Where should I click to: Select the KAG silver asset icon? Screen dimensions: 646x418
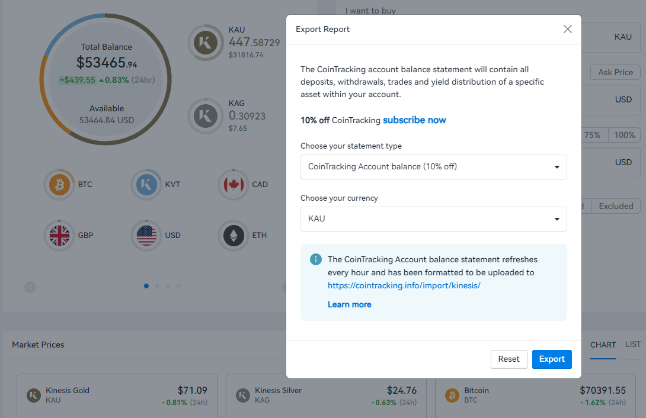[206, 116]
